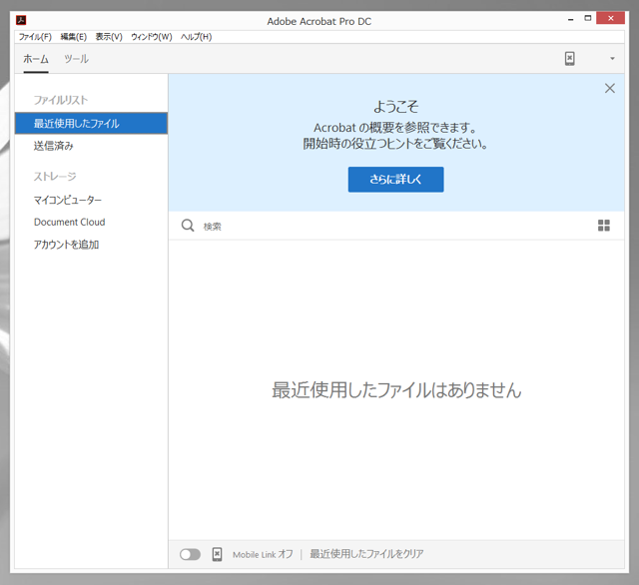Minimize the Acrobat window

(570, 19)
